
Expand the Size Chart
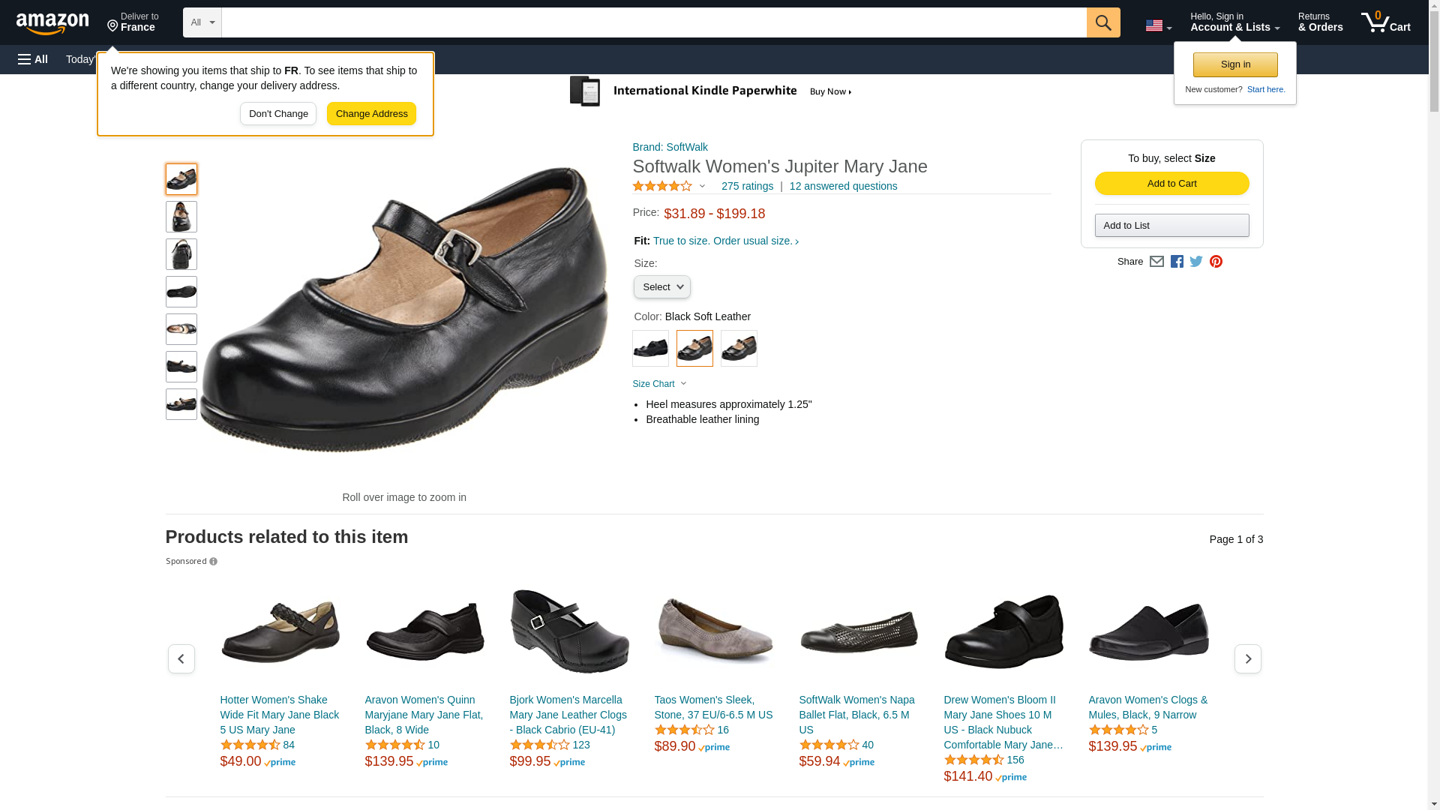point(659,384)
